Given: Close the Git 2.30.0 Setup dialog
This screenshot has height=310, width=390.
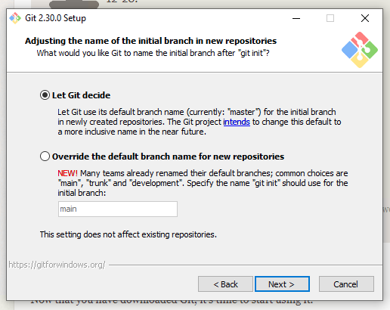Looking at the screenshot, I should click(x=365, y=18).
